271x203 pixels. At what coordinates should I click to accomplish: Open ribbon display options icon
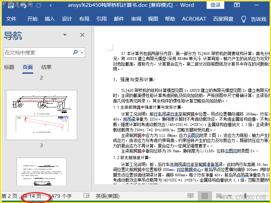[x=237, y=5]
